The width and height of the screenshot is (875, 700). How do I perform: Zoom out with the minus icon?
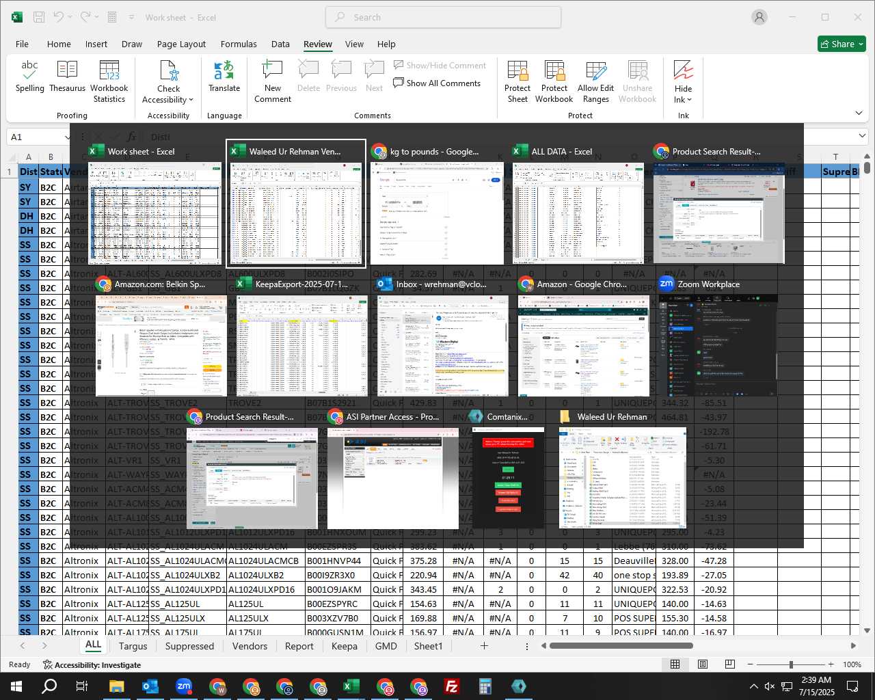pyautogui.click(x=750, y=664)
